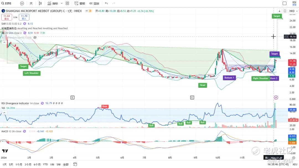Click the first E earnings marker
The width and height of the screenshot is (299, 168).
pos(73,97)
